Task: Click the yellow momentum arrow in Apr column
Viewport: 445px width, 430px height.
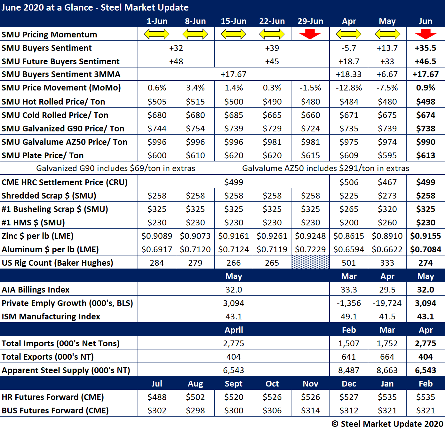Action: (x=349, y=34)
